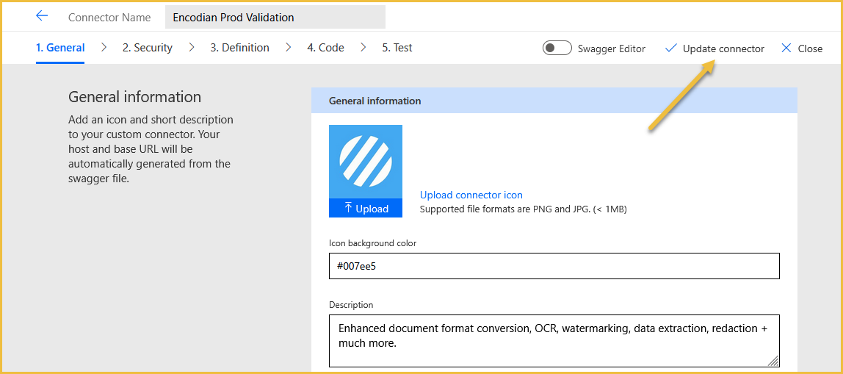Grab the Description box resize handle
Viewport: 843px width, 374px height.
(773, 361)
